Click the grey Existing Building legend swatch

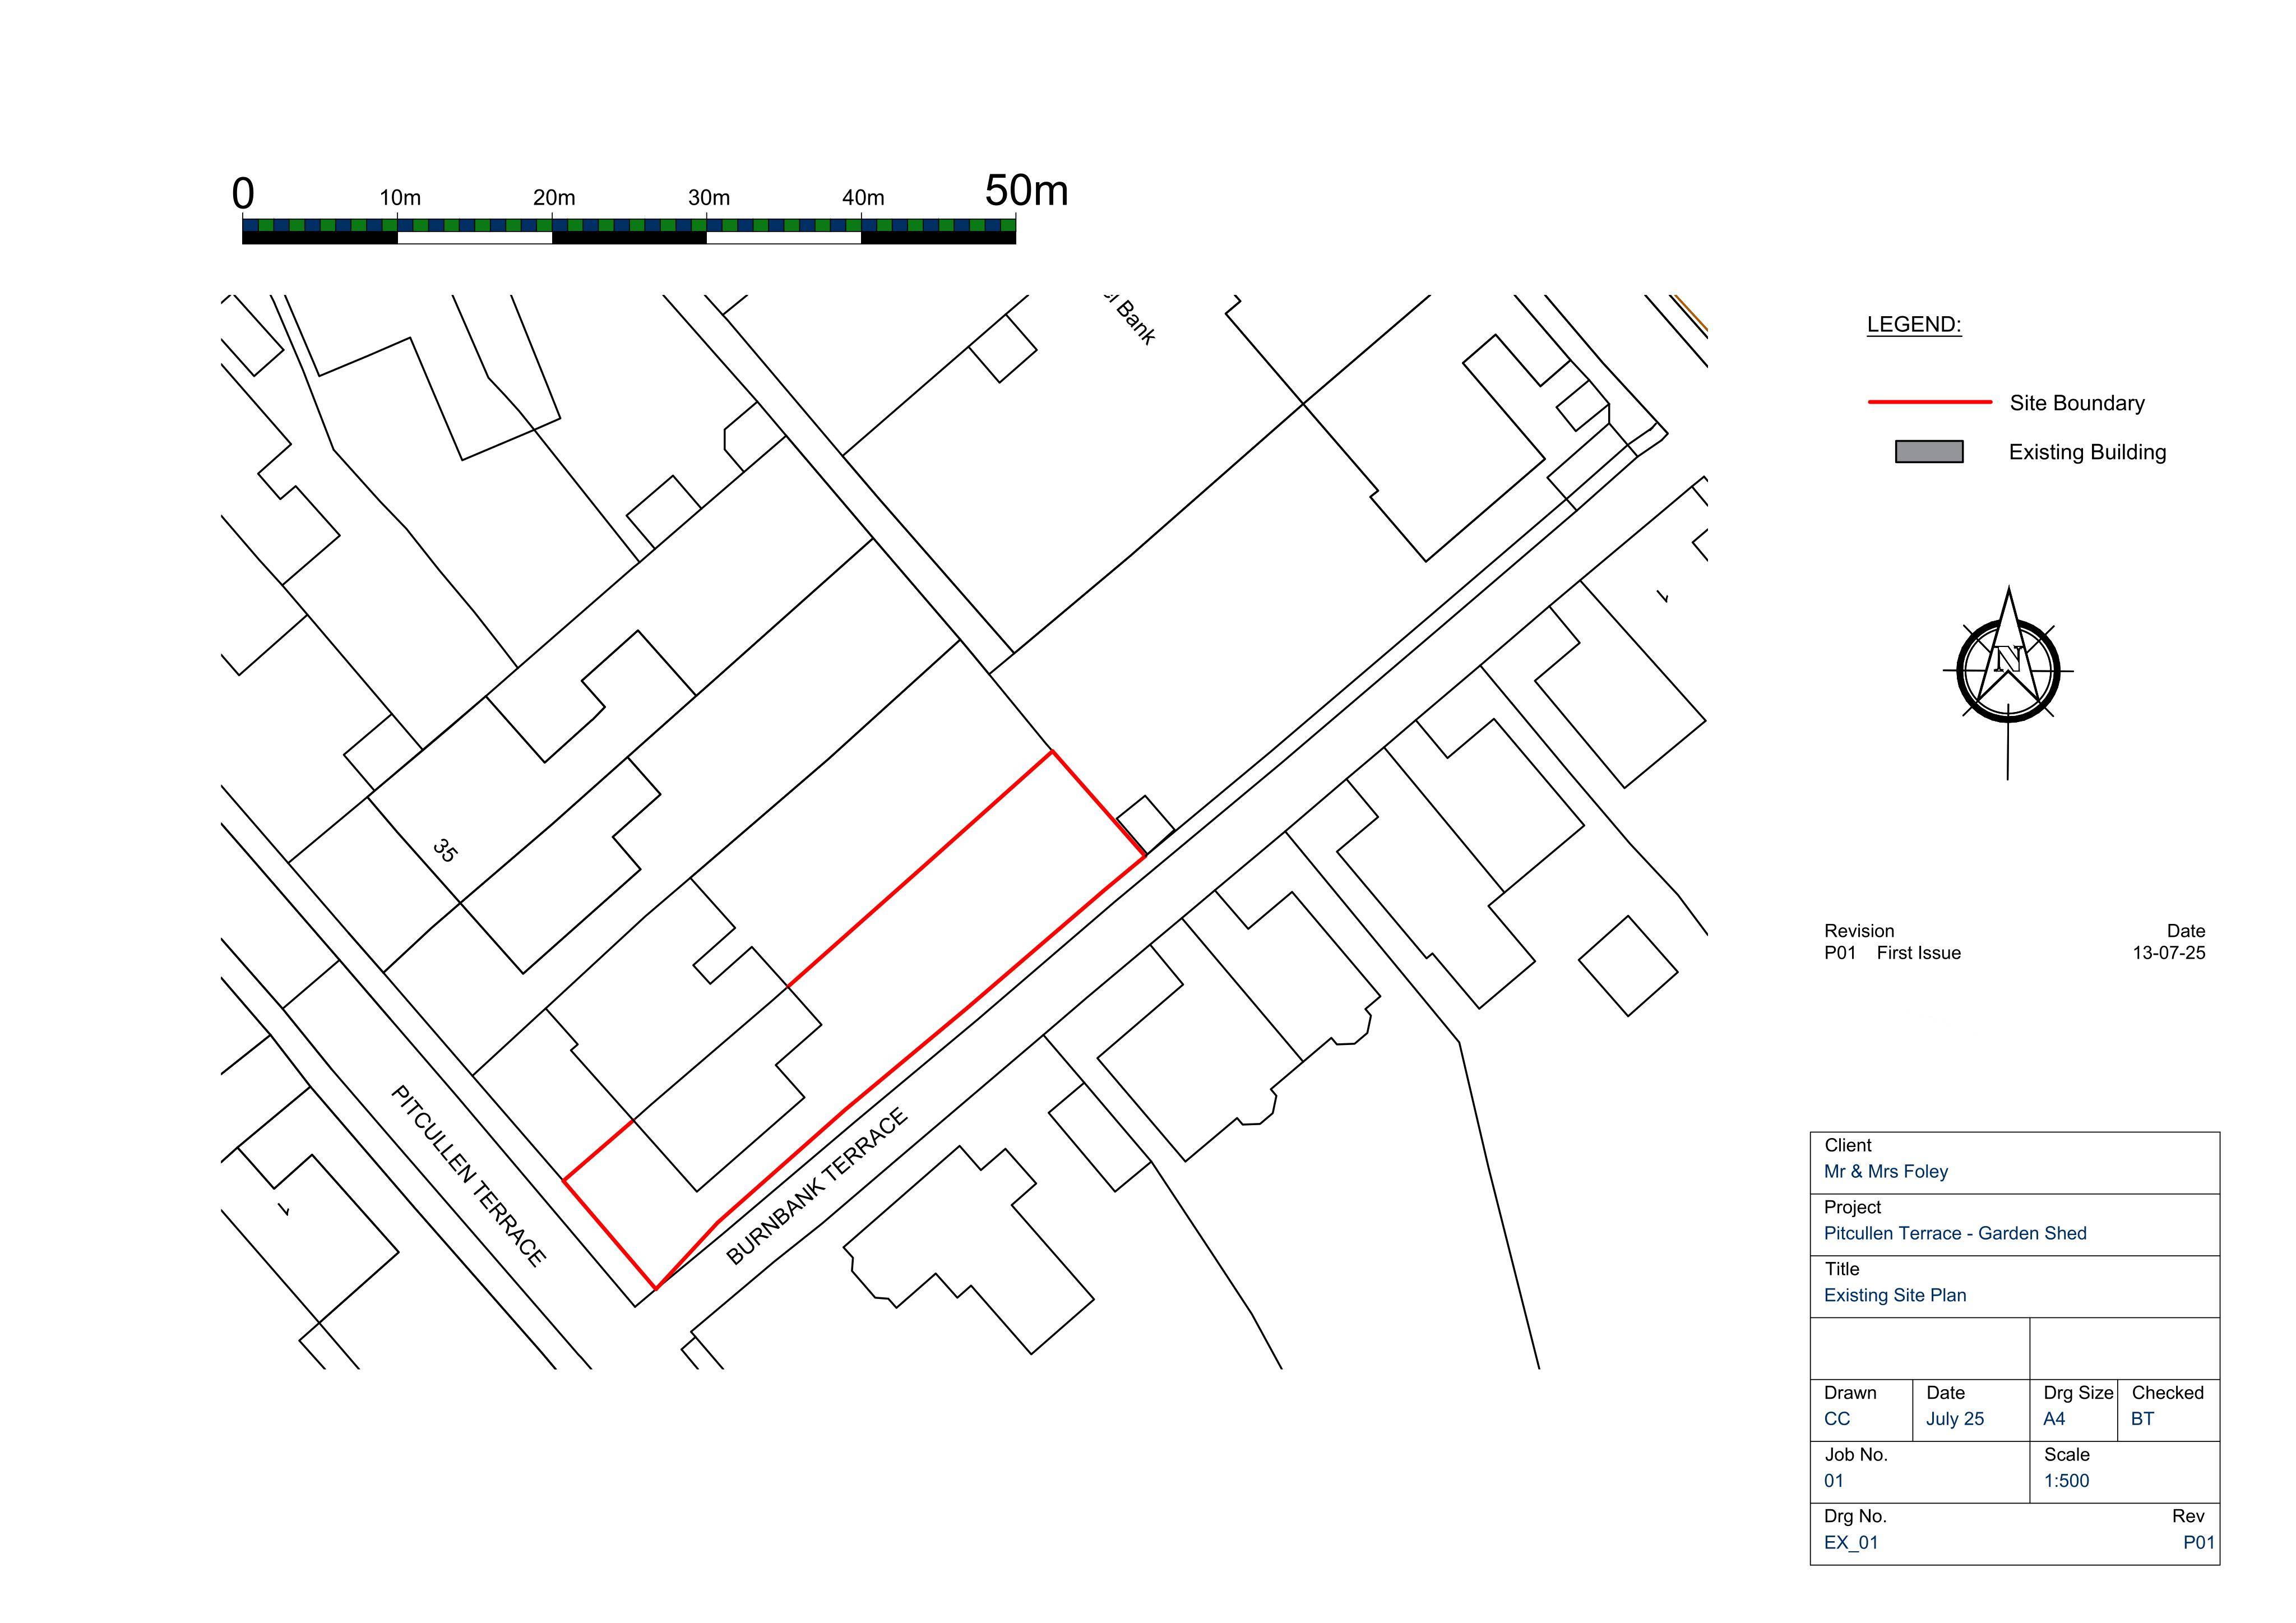(x=1929, y=452)
